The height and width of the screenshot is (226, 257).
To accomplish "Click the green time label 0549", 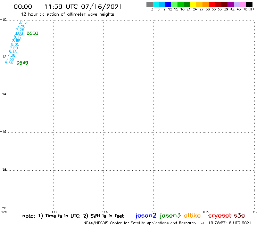I will 22,63.
